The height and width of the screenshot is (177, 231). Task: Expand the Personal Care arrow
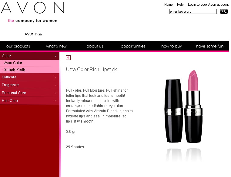[x=55, y=93]
